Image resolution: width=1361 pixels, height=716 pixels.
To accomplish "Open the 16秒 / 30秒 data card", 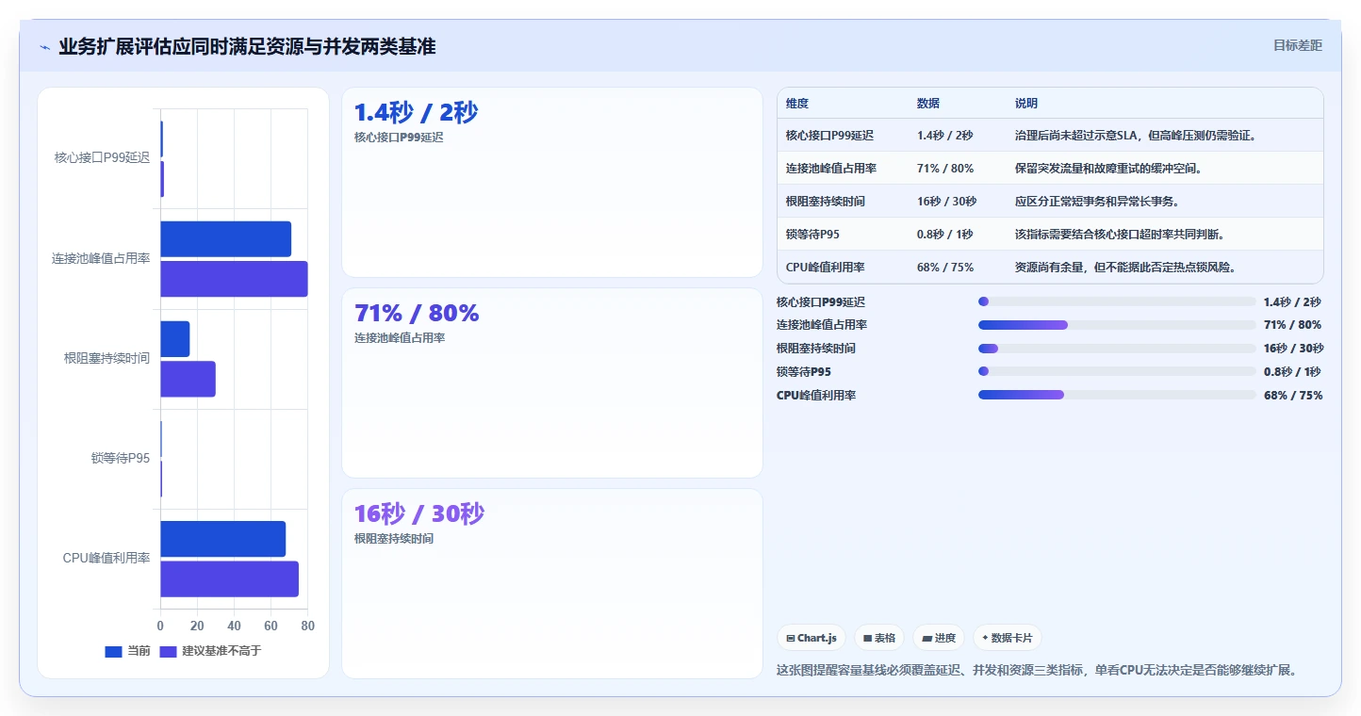I will click(x=551, y=583).
